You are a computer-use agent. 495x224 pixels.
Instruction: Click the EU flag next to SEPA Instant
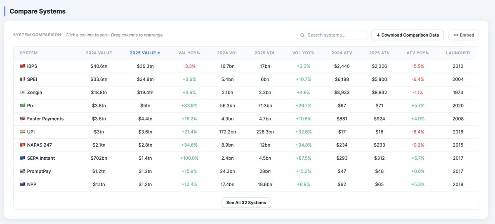[23, 159]
